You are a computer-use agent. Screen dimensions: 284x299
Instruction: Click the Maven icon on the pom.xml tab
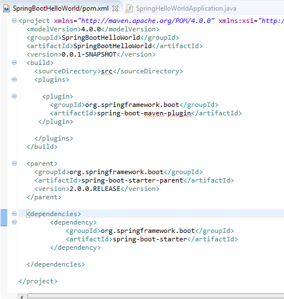pos(7,8)
